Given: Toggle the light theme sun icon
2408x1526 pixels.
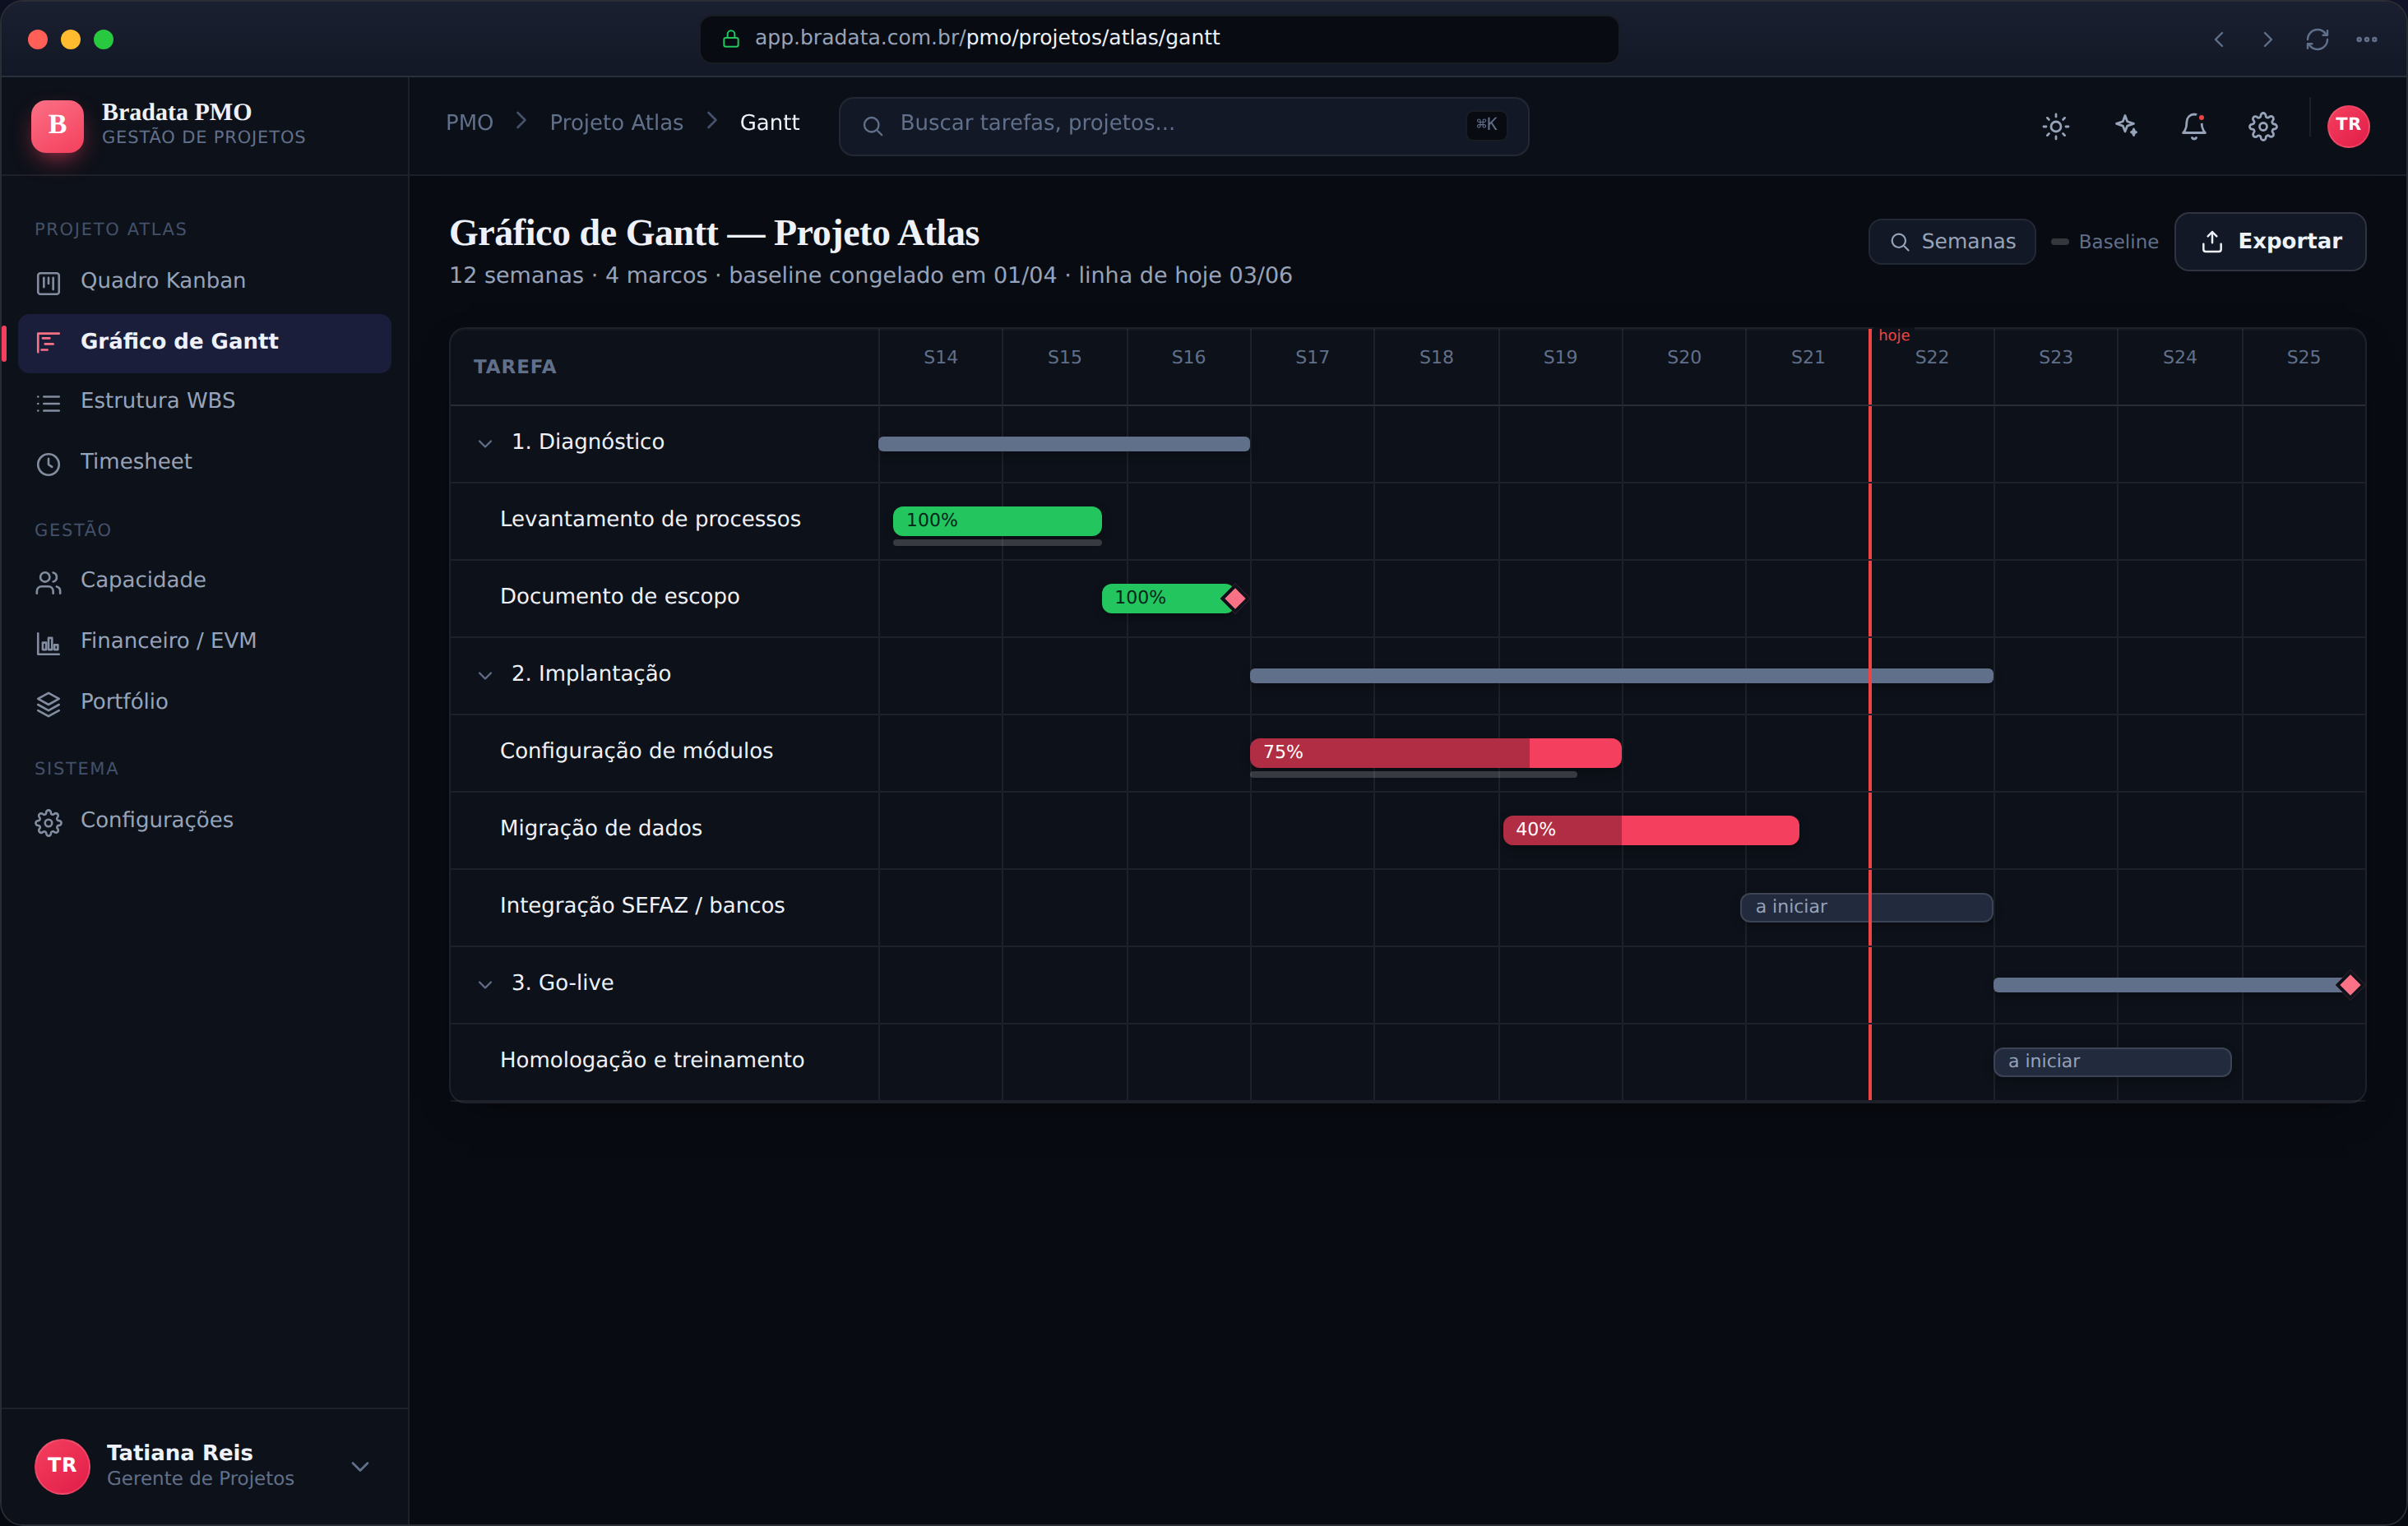Looking at the screenshot, I should tap(2055, 125).
